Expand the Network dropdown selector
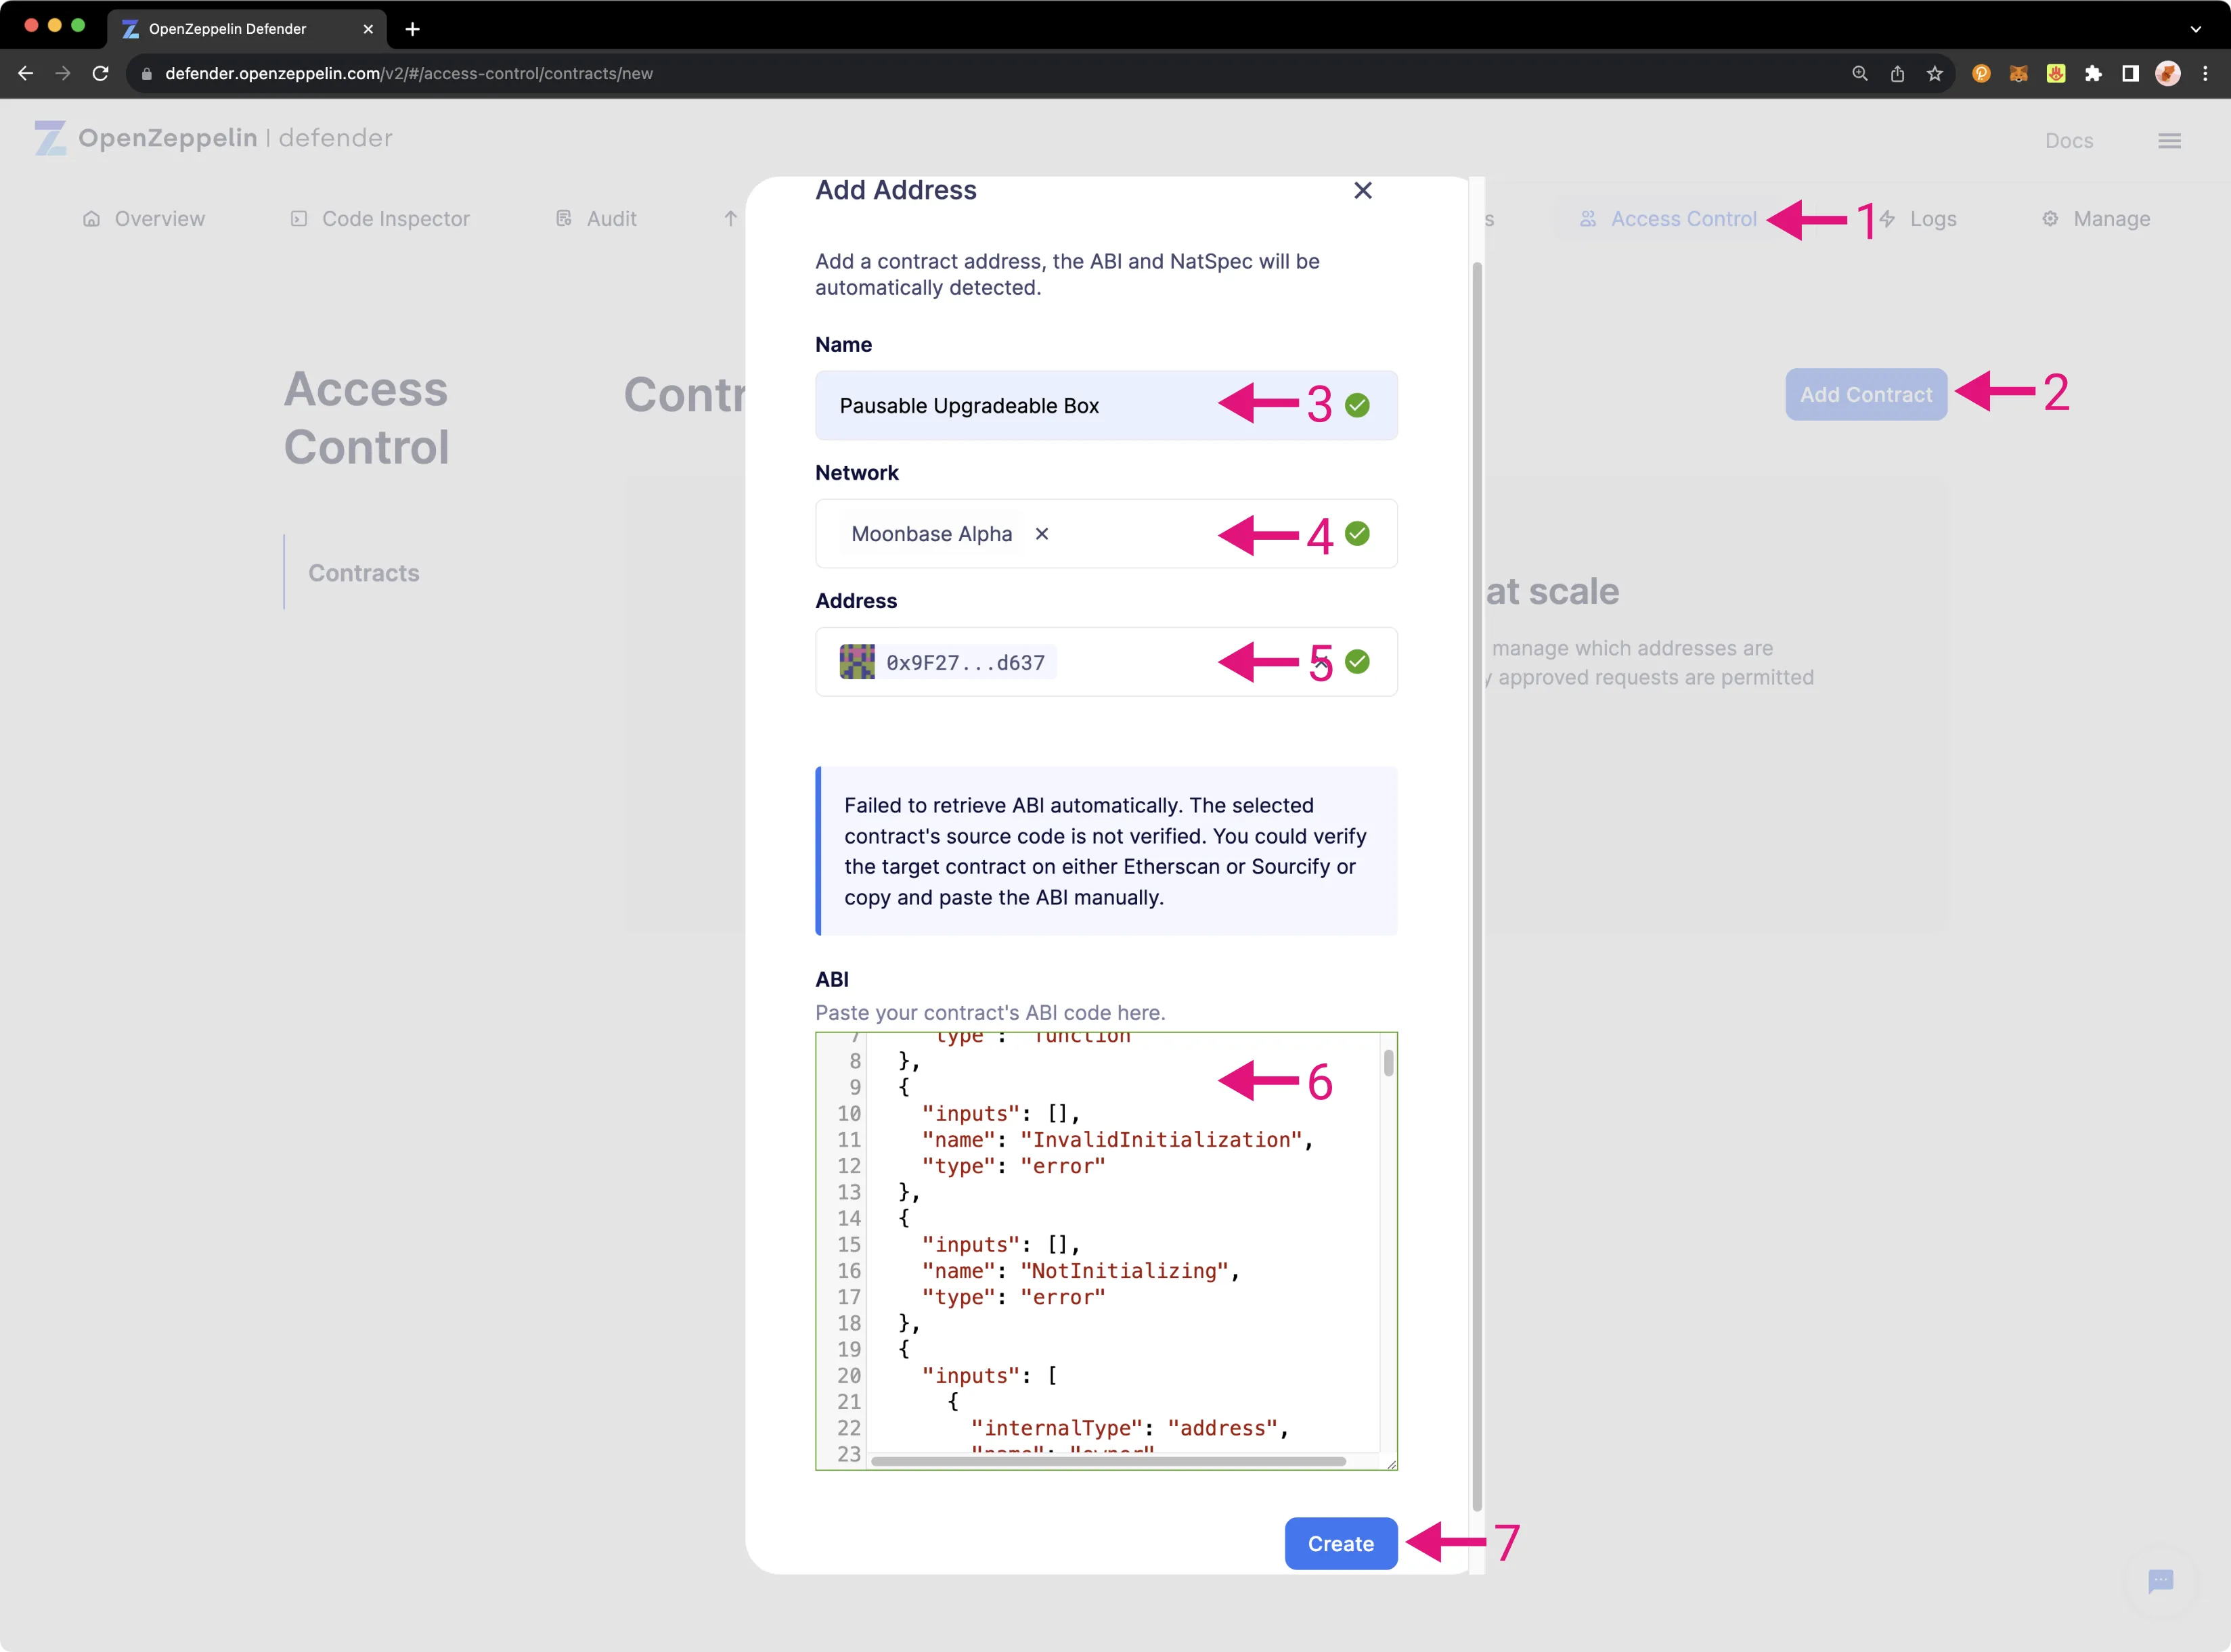 pos(1106,532)
